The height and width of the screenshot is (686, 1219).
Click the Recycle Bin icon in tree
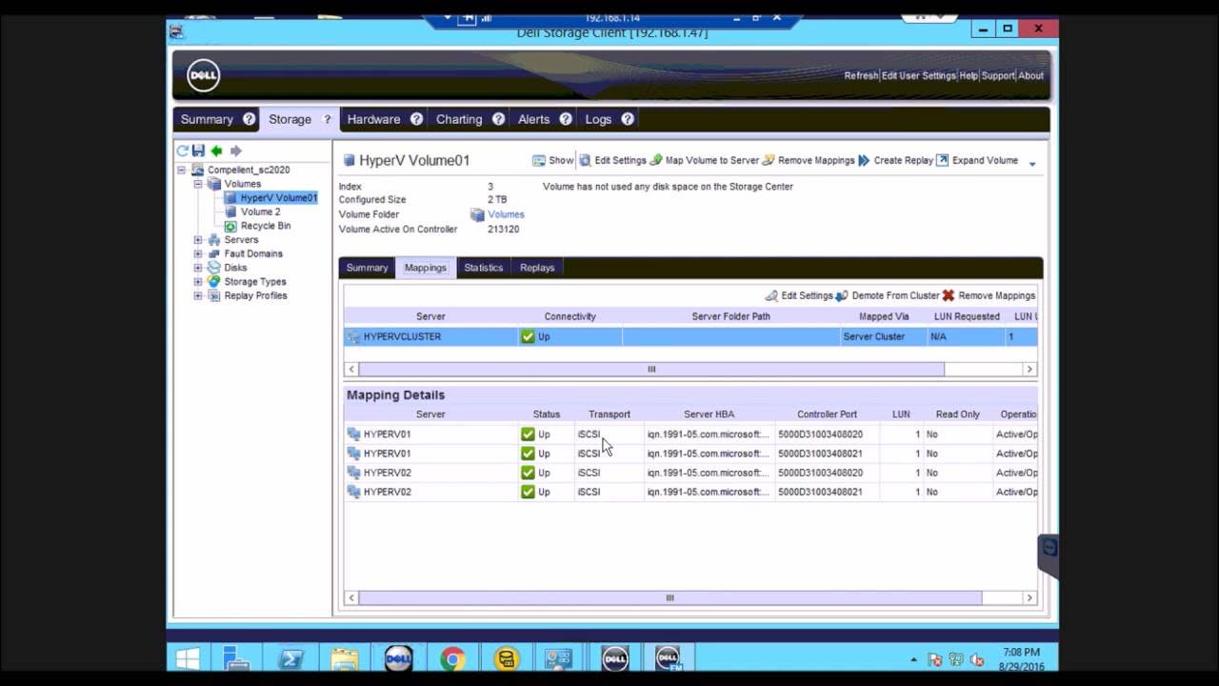[x=230, y=226]
